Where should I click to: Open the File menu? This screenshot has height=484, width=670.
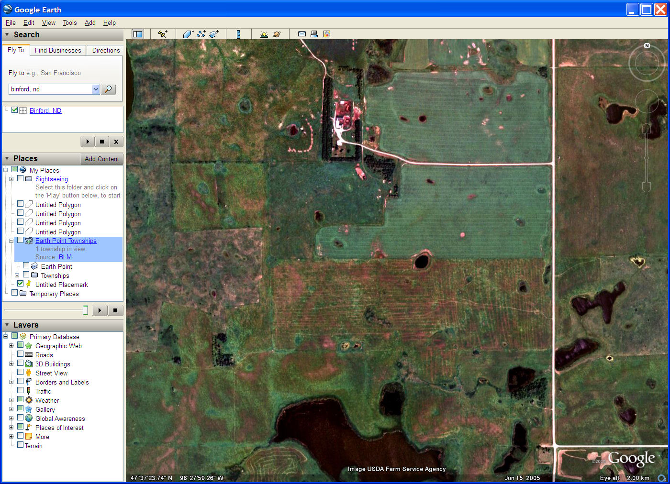tap(11, 22)
